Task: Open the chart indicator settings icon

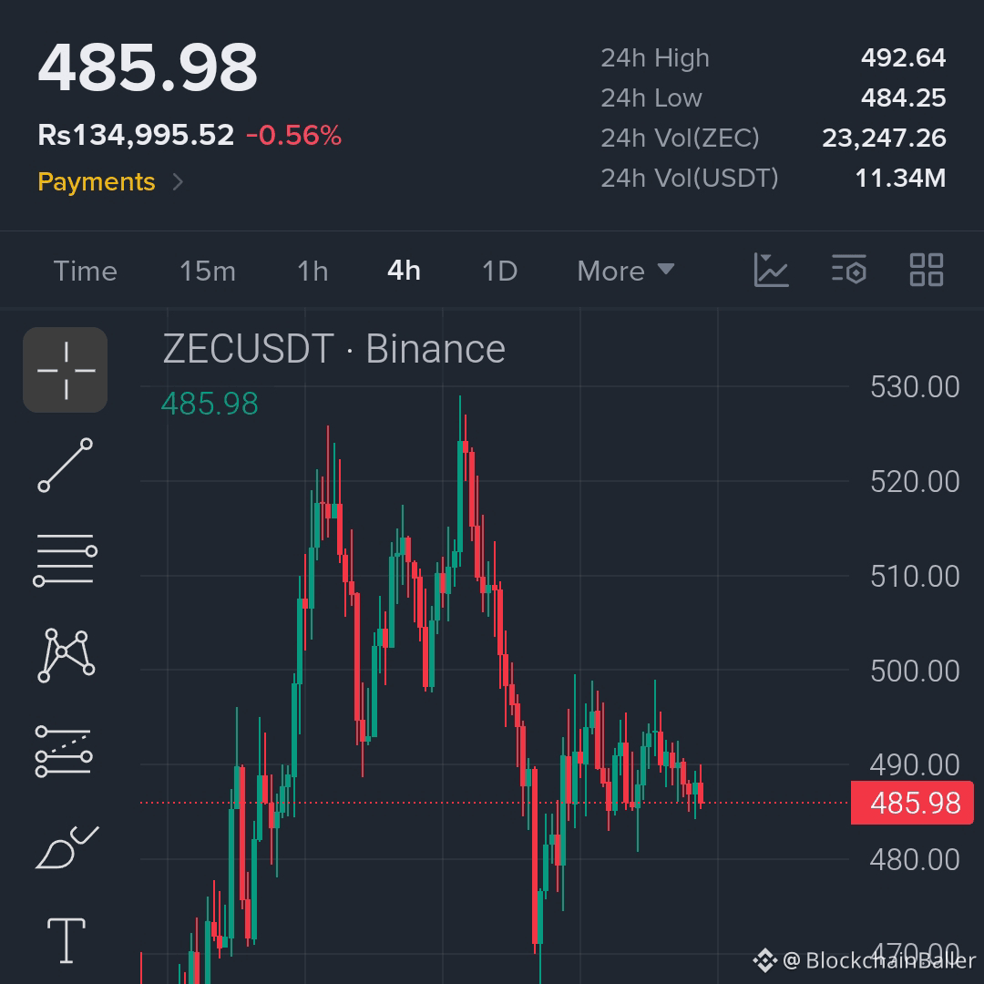Action: [x=849, y=269]
